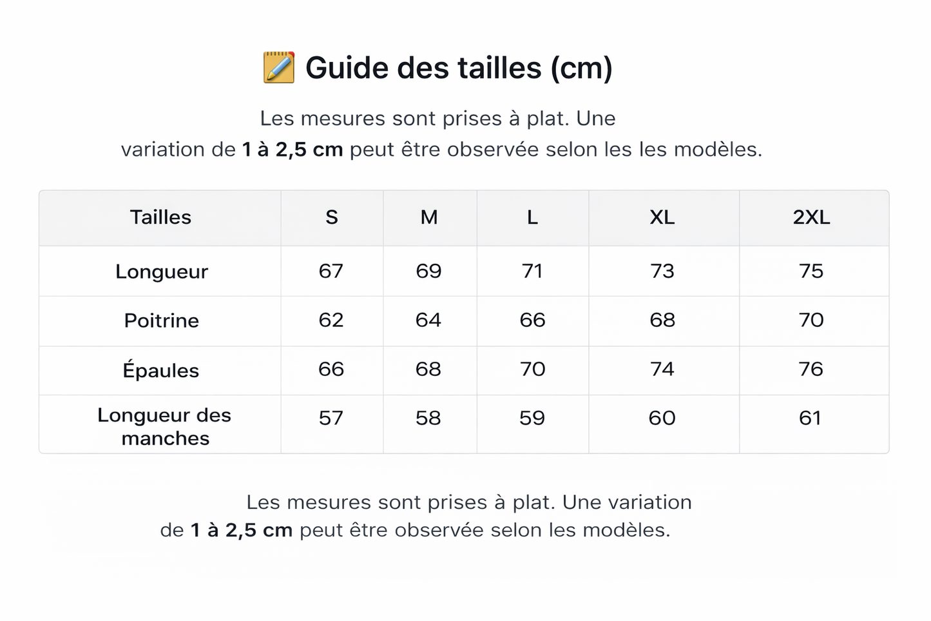Click the notepad pencil emoji icon
The image size is (931, 621).
point(279,68)
